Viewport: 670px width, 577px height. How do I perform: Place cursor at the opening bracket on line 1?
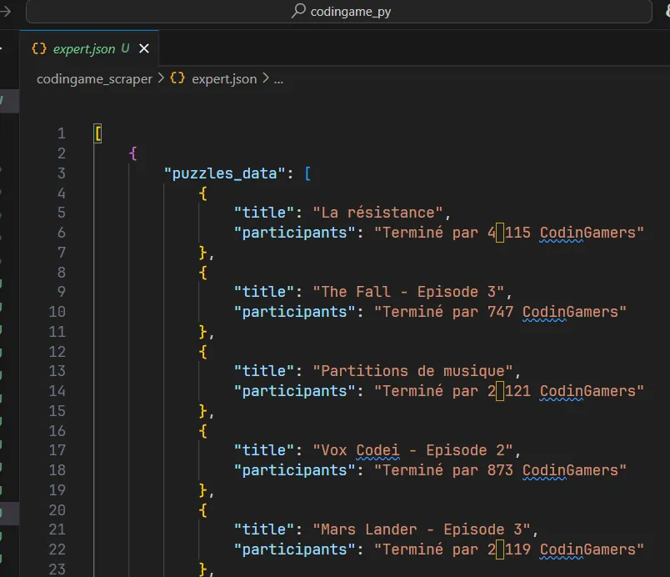point(97,133)
